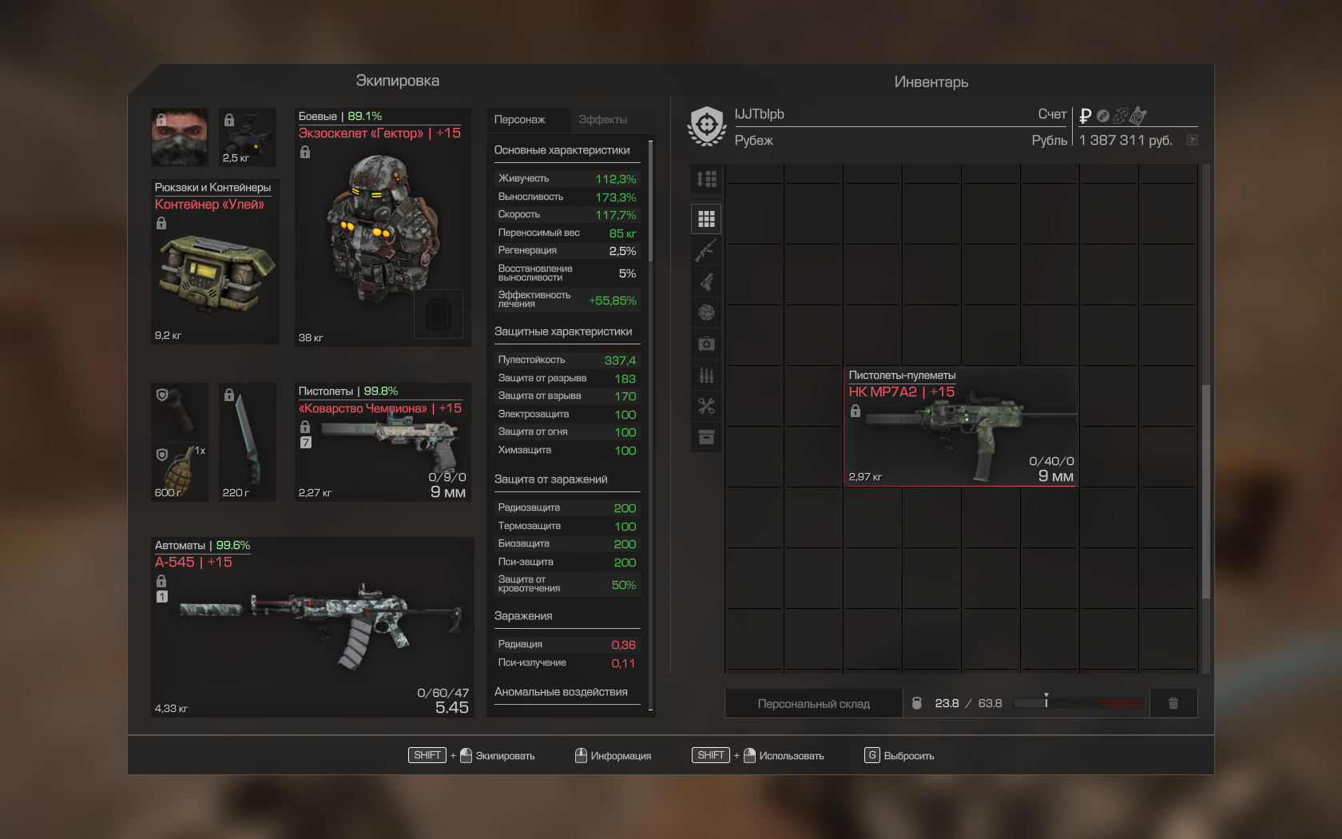
Task: Filter inventory by assault rifles icon
Action: 706,250
